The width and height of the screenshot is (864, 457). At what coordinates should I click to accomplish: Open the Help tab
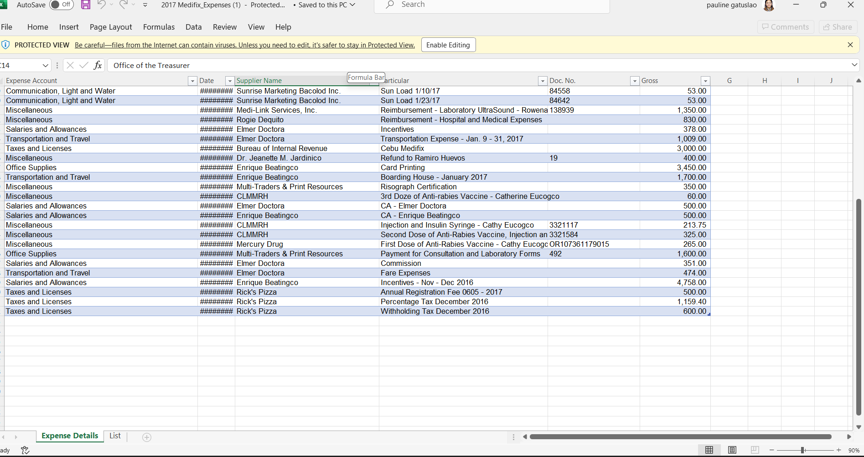tap(283, 27)
